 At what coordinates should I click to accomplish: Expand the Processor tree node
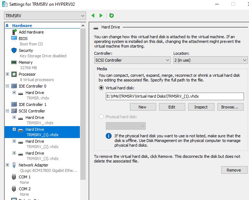pos(7,74)
